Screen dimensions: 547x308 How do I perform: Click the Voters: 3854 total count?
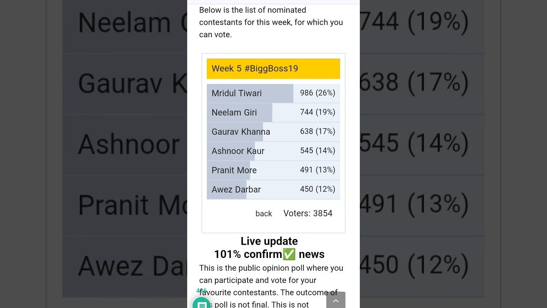tap(308, 213)
